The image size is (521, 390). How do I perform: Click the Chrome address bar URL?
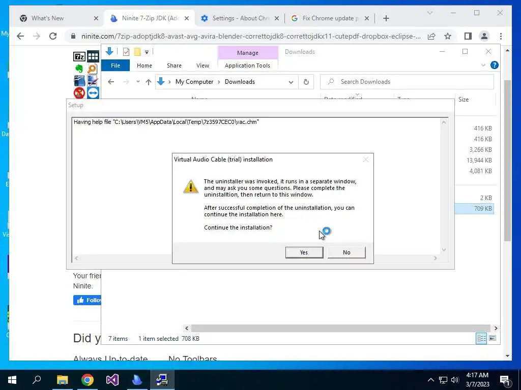coord(251,36)
